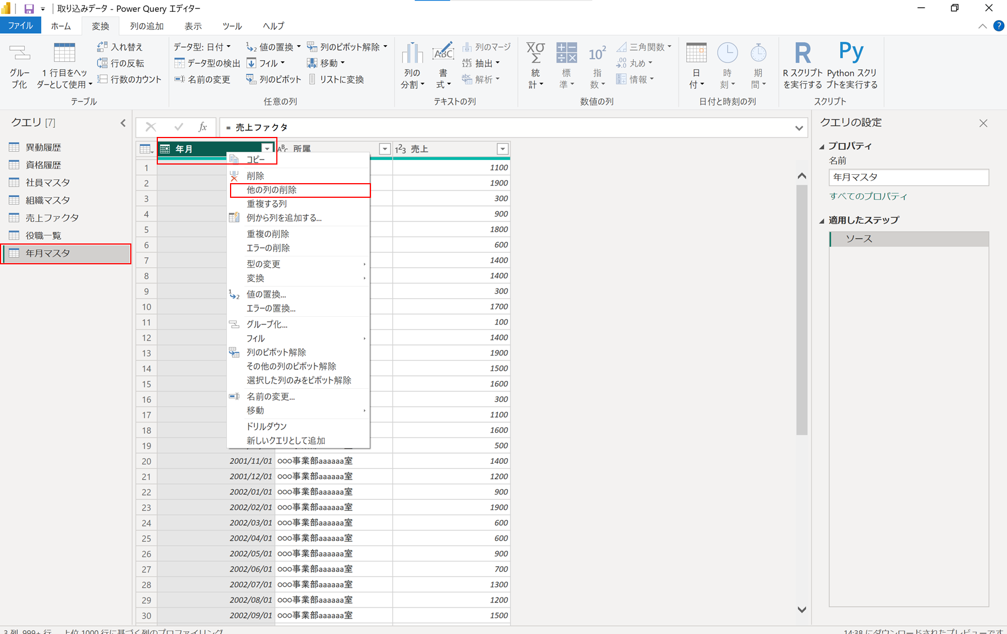1007x634 pixels.
Task: Choose Drill Down (ドリルダウン) menu item
Action: pyautogui.click(x=298, y=427)
